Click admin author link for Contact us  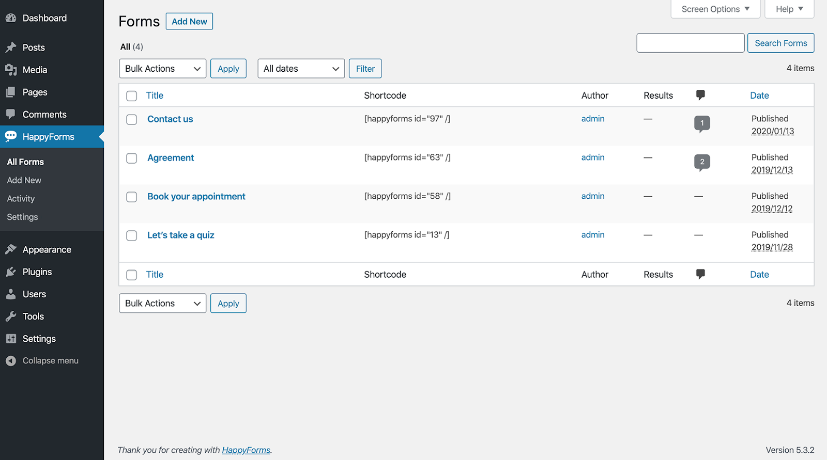(593, 119)
